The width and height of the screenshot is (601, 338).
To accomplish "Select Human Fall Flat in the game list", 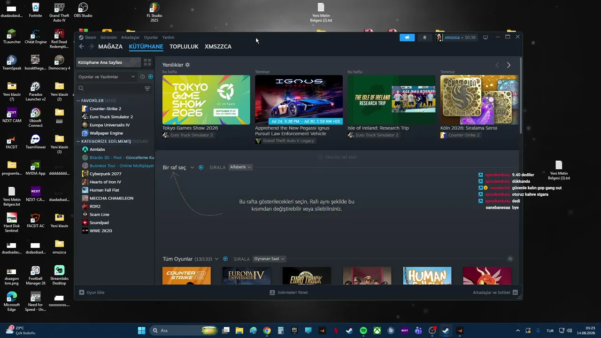I will [104, 190].
